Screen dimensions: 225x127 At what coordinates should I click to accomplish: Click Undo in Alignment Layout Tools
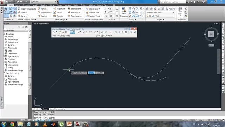[x=131, y=32]
